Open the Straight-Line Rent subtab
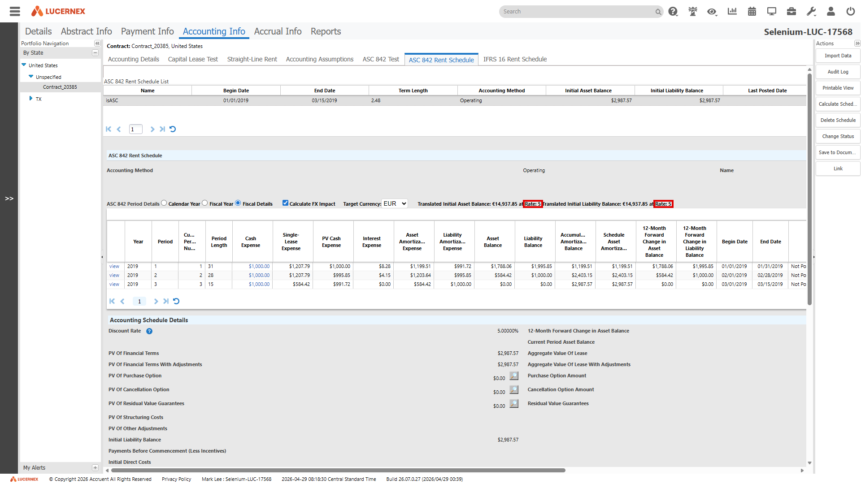The image size is (861, 484). tap(252, 59)
